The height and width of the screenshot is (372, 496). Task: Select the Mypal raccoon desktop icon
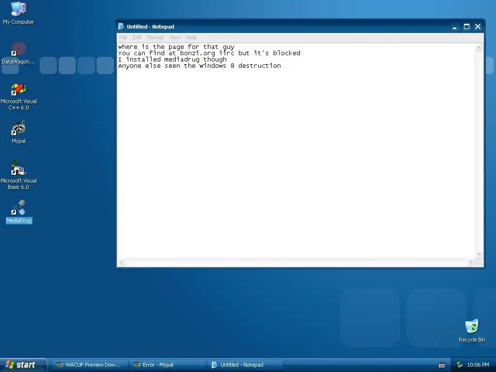[18, 132]
